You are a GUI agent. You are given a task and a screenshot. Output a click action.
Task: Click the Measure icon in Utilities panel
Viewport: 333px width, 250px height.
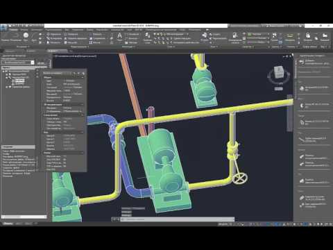290,37
